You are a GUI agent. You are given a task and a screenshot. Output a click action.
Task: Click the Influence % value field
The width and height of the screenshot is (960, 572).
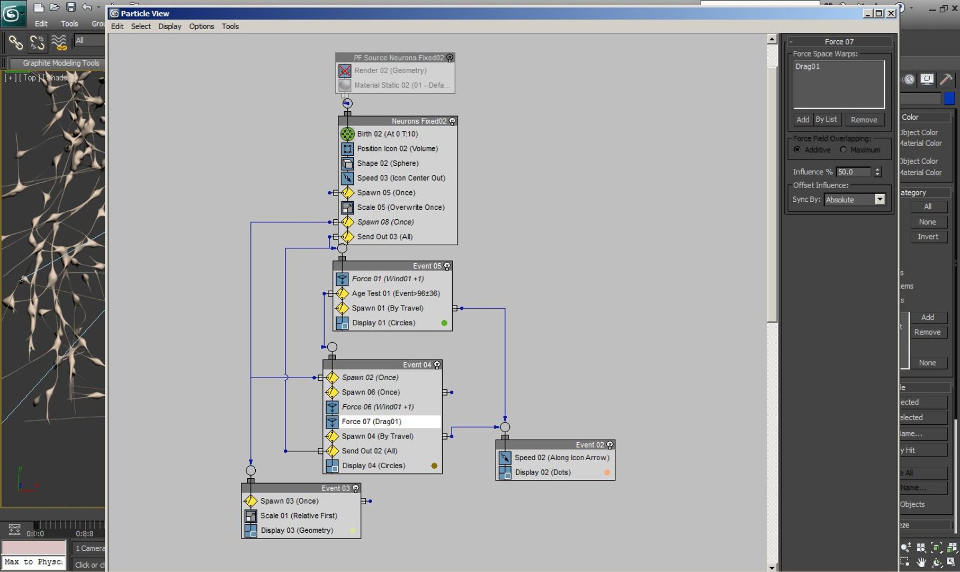point(854,172)
